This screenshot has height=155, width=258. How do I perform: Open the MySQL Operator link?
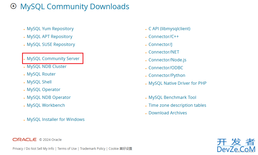(x=43, y=89)
